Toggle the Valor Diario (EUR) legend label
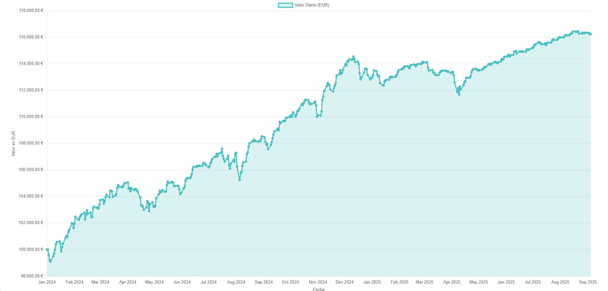This screenshot has height=291, width=608. pos(312,5)
